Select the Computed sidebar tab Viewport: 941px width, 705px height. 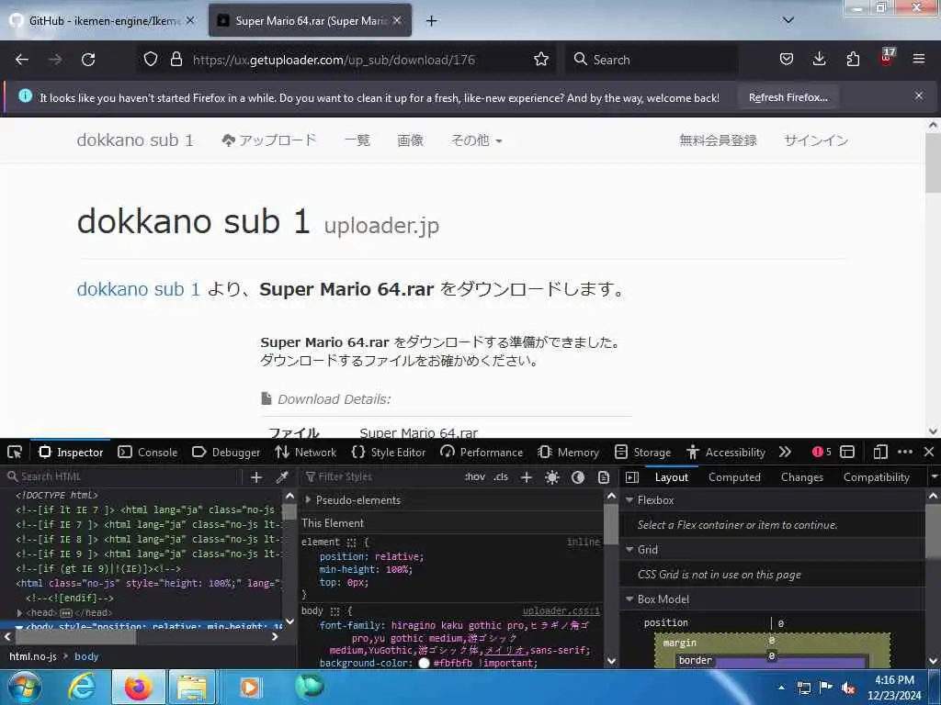point(734,477)
